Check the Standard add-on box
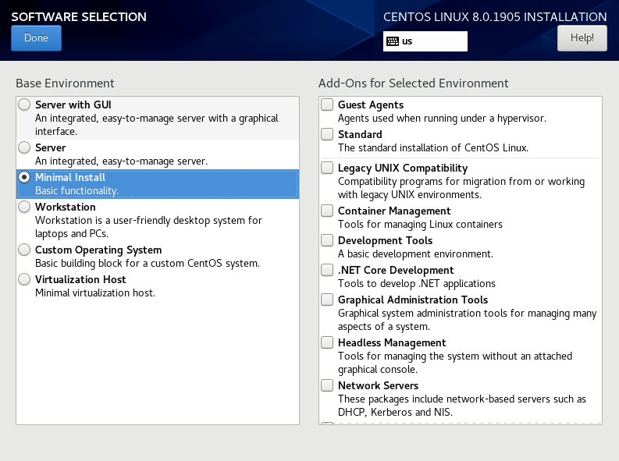 327,134
